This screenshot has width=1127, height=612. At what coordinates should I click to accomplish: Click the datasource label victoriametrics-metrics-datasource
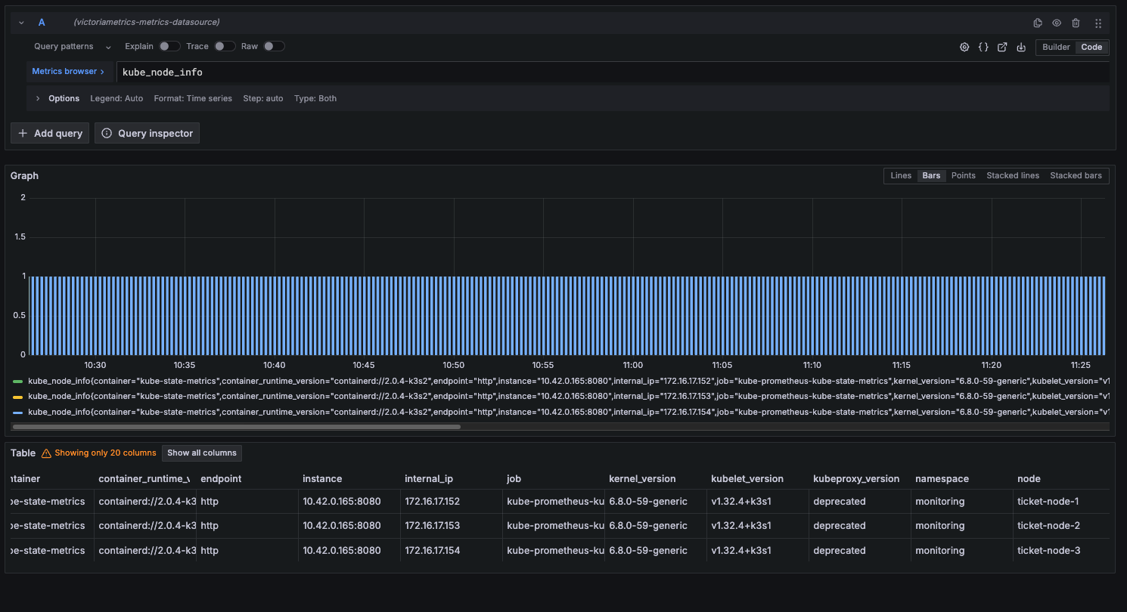tap(147, 23)
